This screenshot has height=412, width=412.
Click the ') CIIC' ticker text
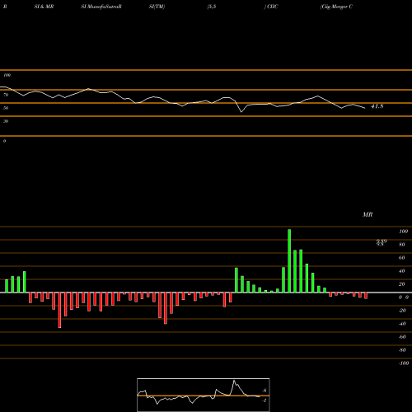pos(271,7)
